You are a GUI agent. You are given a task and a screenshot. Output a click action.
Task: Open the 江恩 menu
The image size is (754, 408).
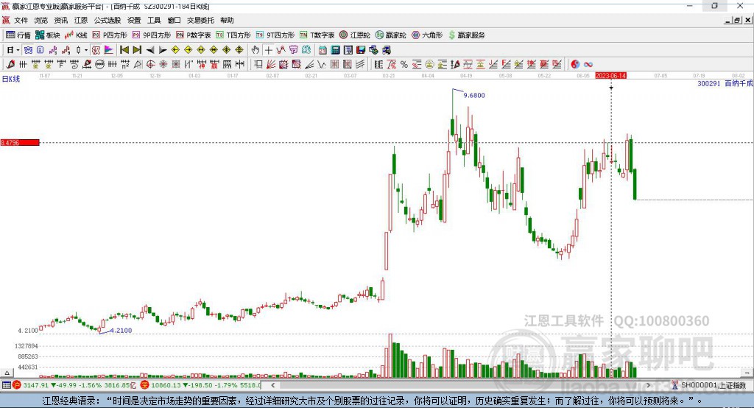81,20
